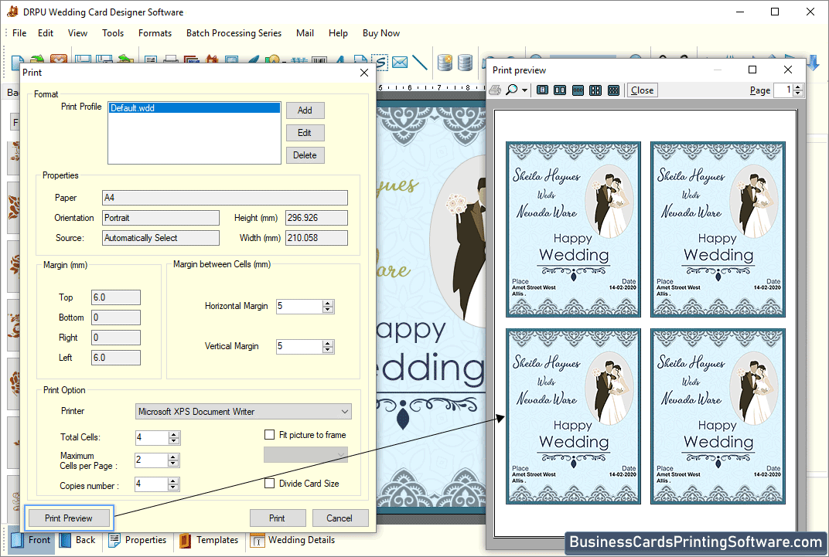Click the Print Preview button
This screenshot has width=829, height=557.
(69, 518)
